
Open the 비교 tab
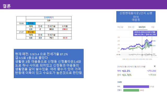click(x=153, y=27)
